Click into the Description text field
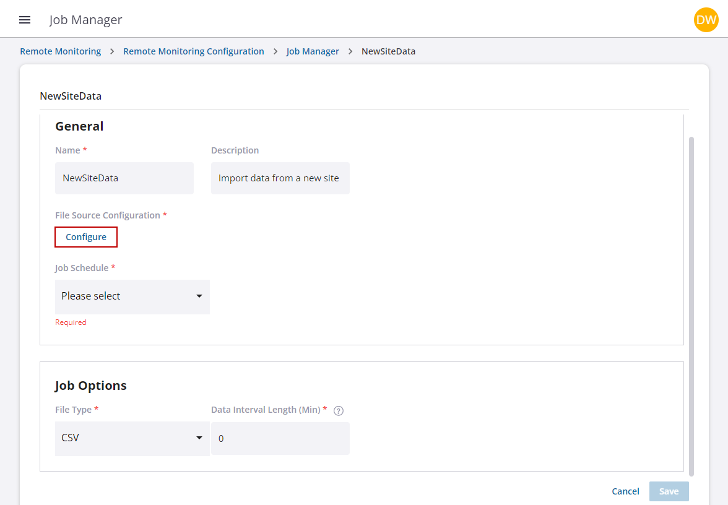 click(280, 178)
